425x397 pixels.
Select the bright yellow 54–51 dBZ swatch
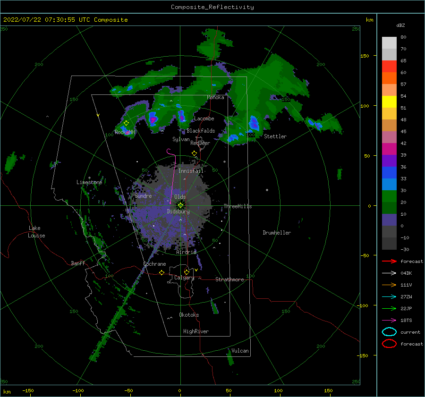389,102
